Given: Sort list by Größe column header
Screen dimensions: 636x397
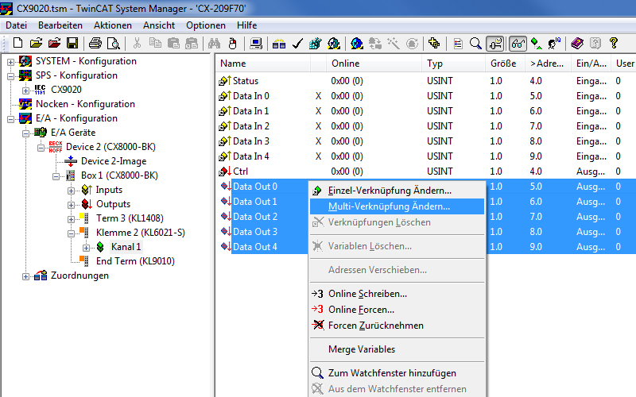Looking at the screenshot, I should 505,64.
